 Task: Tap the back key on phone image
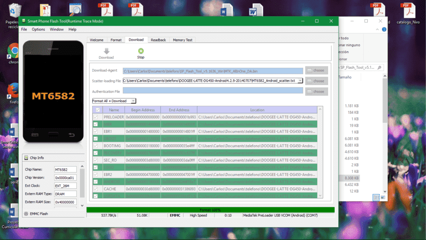tap(71, 135)
